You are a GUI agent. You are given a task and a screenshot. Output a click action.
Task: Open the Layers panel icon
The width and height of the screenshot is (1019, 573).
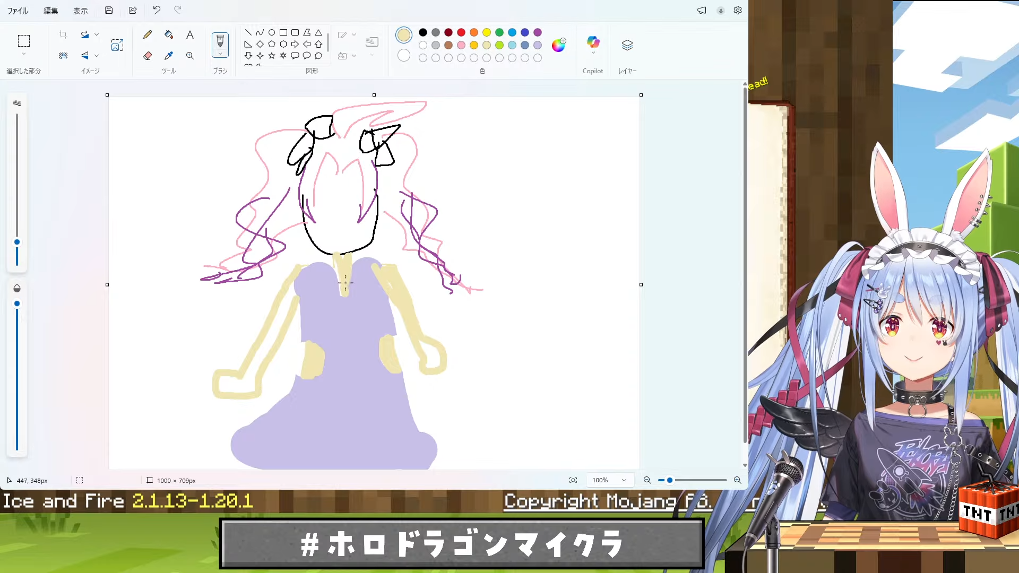click(x=627, y=45)
